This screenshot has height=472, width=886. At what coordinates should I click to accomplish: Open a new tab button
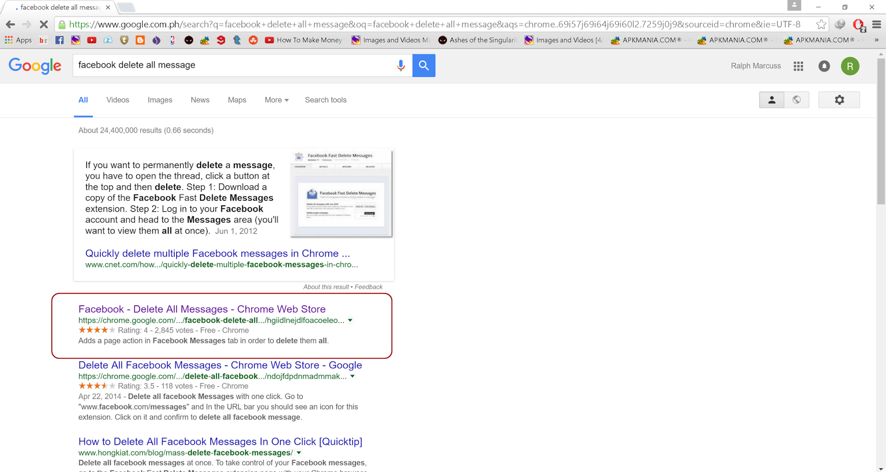coord(126,7)
